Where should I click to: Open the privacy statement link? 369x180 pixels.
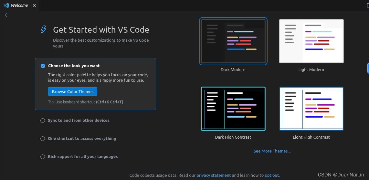[x=214, y=175]
